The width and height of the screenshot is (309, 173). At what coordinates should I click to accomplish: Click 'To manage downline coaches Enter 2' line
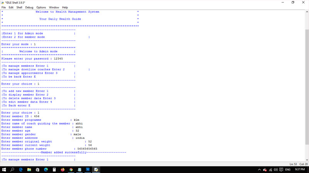point(34,70)
